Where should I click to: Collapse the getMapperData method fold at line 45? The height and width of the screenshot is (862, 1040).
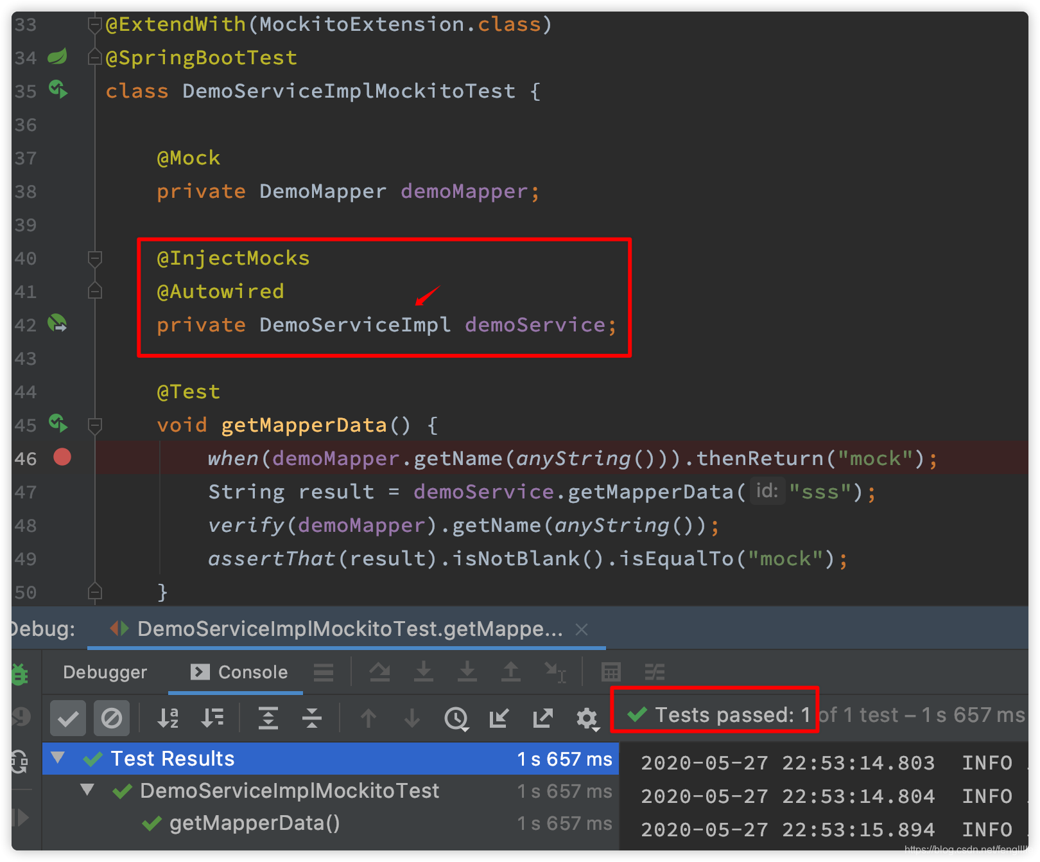[x=95, y=425]
